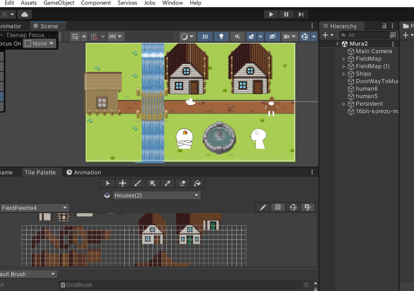Open Scene camera settings icon

(286, 36)
